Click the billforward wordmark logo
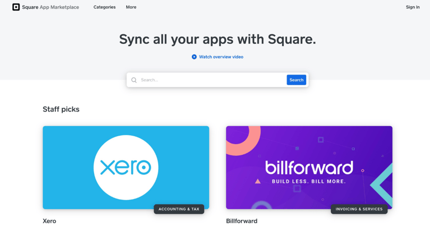 (x=309, y=167)
